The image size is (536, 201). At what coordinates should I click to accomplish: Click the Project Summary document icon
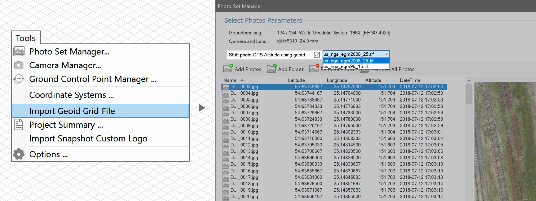(19, 125)
